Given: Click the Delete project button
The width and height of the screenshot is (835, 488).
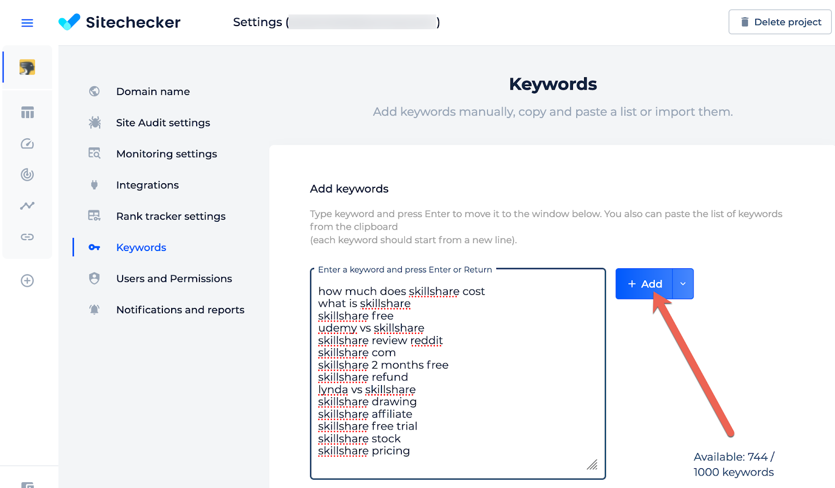Looking at the screenshot, I should click(x=780, y=22).
